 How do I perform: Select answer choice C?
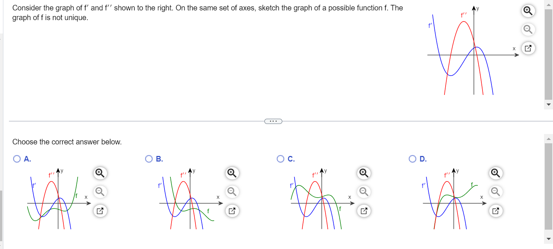pos(281,159)
